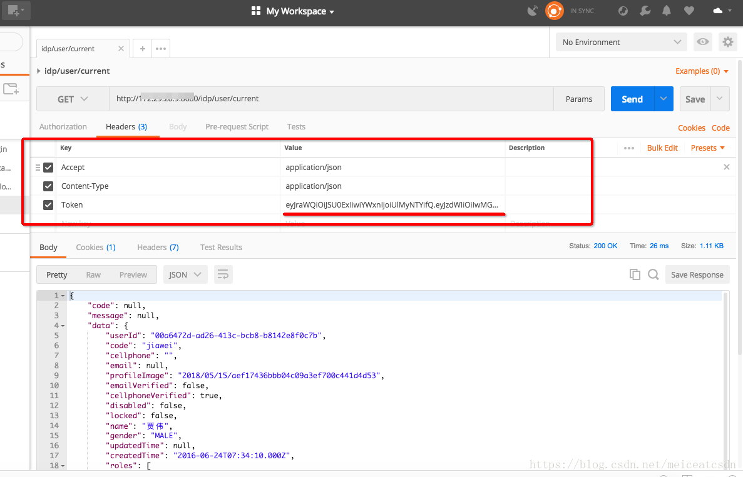Copy the response with copy icon
The height and width of the screenshot is (477, 743).
[x=635, y=274]
